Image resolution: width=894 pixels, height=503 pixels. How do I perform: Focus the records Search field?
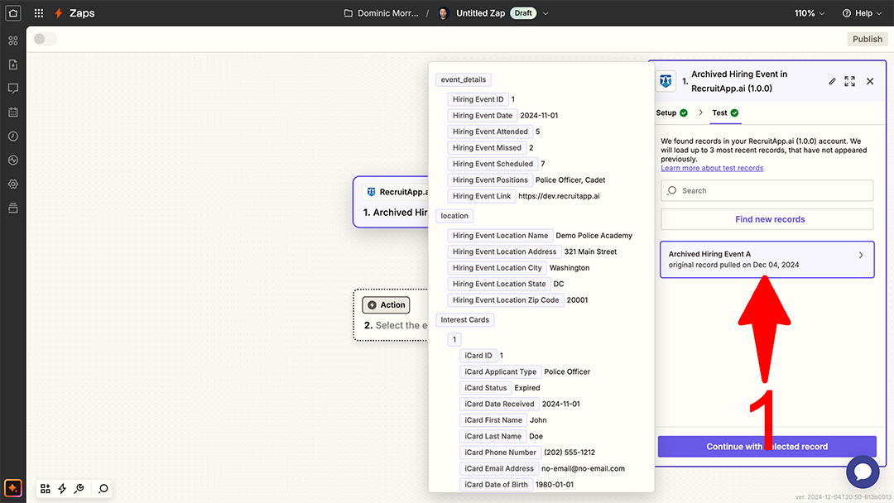(x=767, y=191)
